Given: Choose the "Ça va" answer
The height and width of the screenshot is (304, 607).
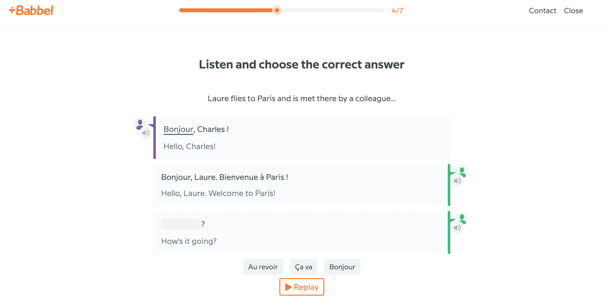Looking at the screenshot, I should pyautogui.click(x=303, y=267).
